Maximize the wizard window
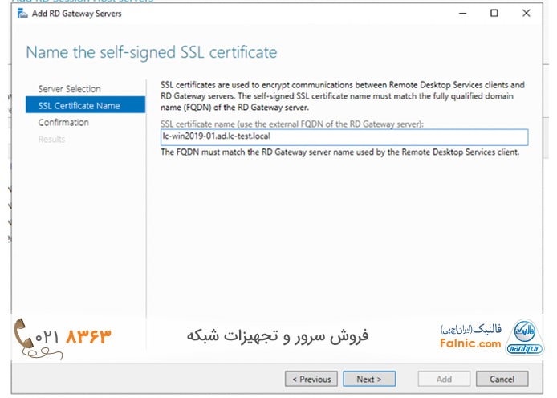This screenshot has height=398, width=557. 494,14
